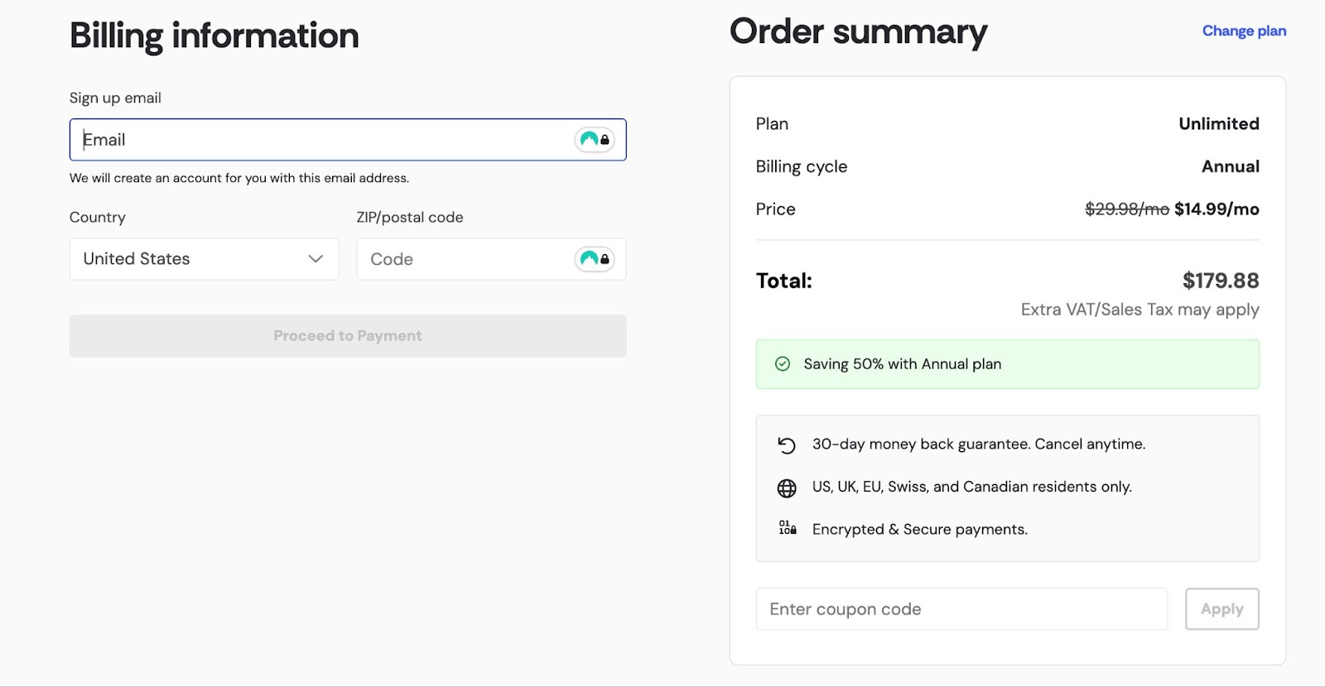Image resolution: width=1325 pixels, height=687 pixels.
Task: Click the encrypted payments padlock icon
Action: (786, 528)
